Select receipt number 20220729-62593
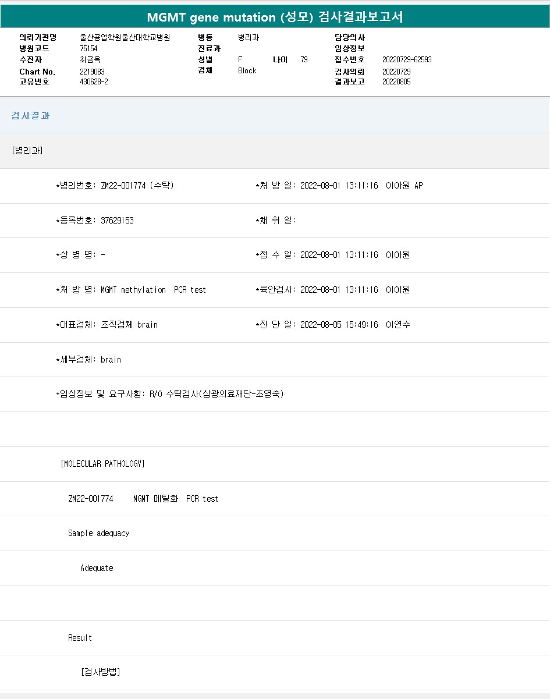 coord(407,59)
